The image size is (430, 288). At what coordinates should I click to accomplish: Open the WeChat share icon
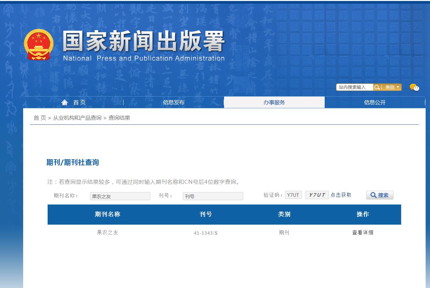(x=415, y=88)
